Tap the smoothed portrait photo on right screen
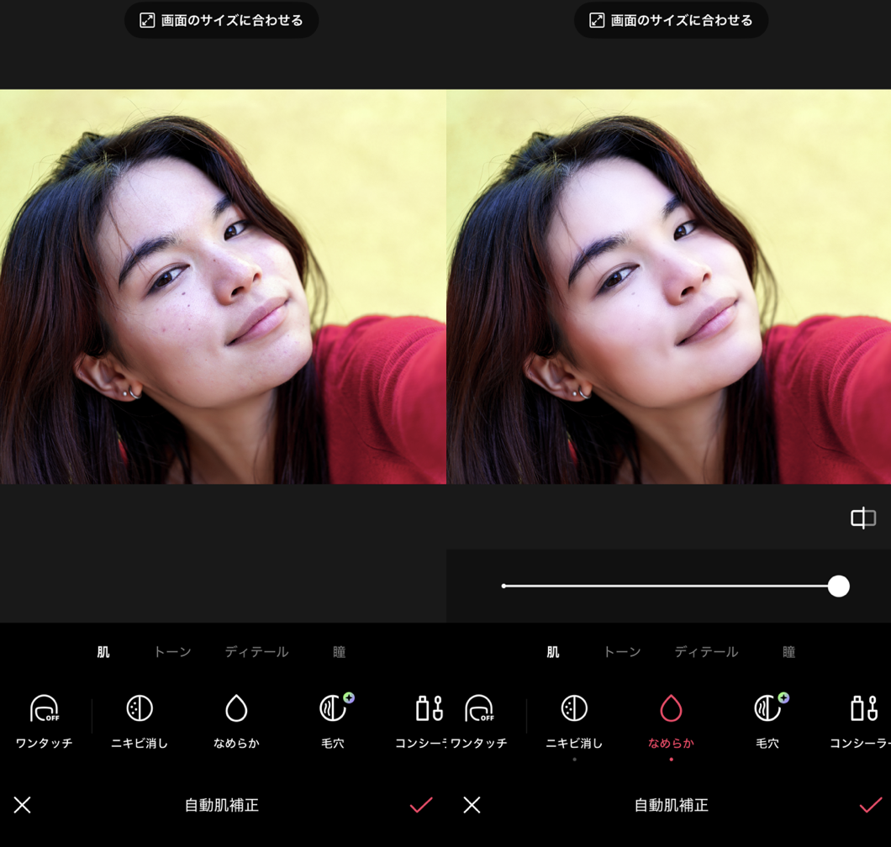Image resolution: width=891 pixels, height=847 pixels. point(668,286)
